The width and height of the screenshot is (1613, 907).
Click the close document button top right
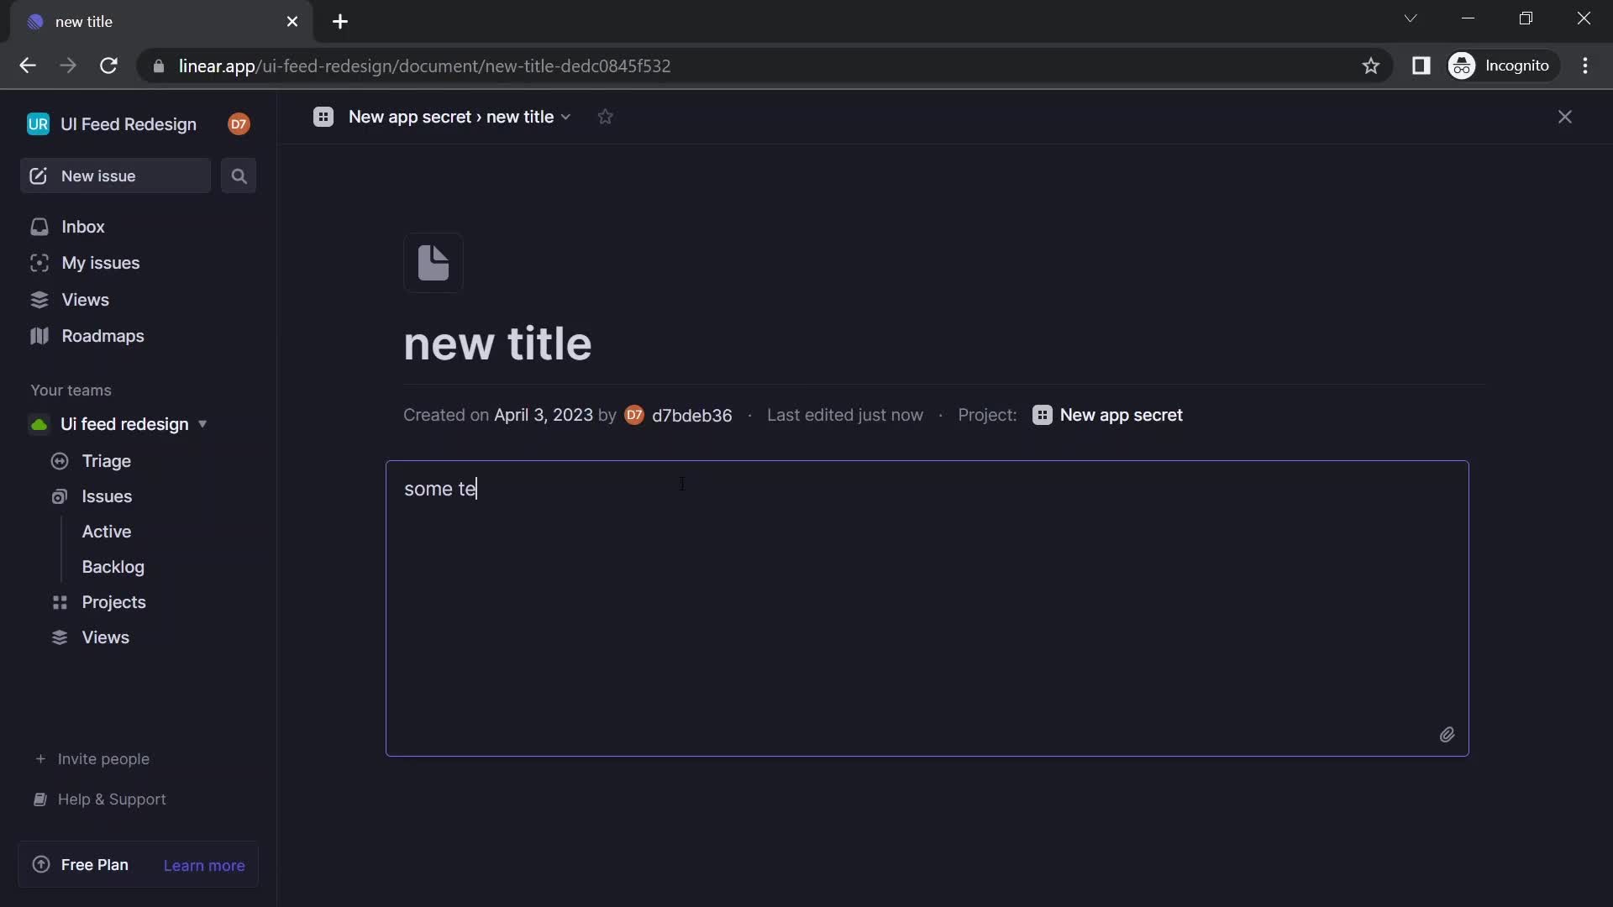1565,116
